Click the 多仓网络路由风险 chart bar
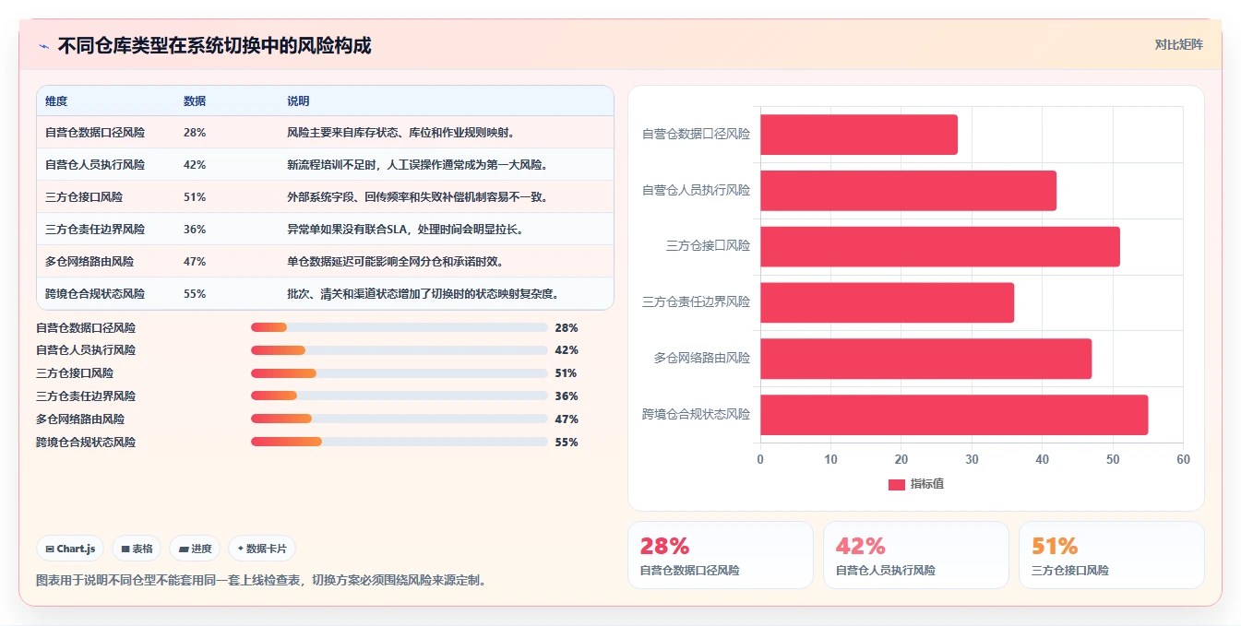1241x626 pixels. click(x=925, y=359)
